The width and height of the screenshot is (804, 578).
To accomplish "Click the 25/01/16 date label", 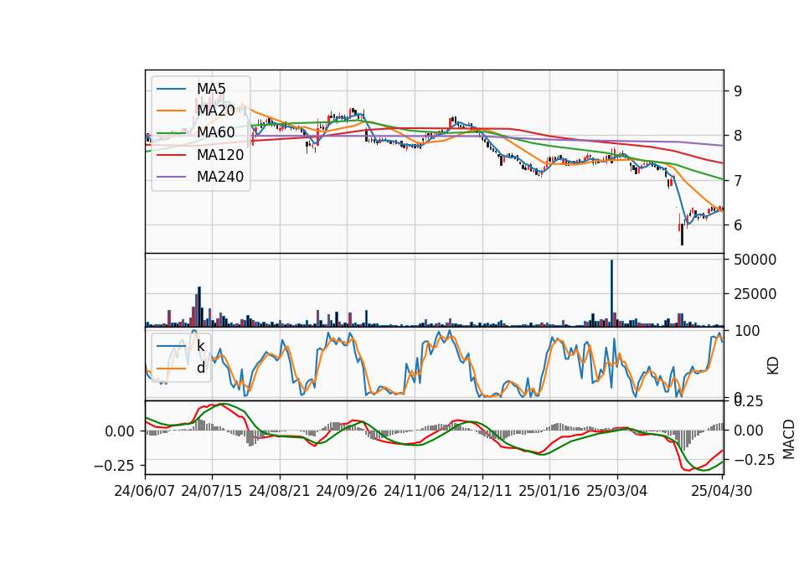I will click(549, 491).
